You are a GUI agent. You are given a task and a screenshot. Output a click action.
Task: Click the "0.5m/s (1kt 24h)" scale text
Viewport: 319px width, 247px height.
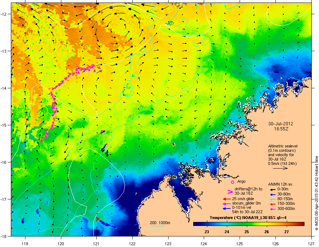[x=282, y=164]
